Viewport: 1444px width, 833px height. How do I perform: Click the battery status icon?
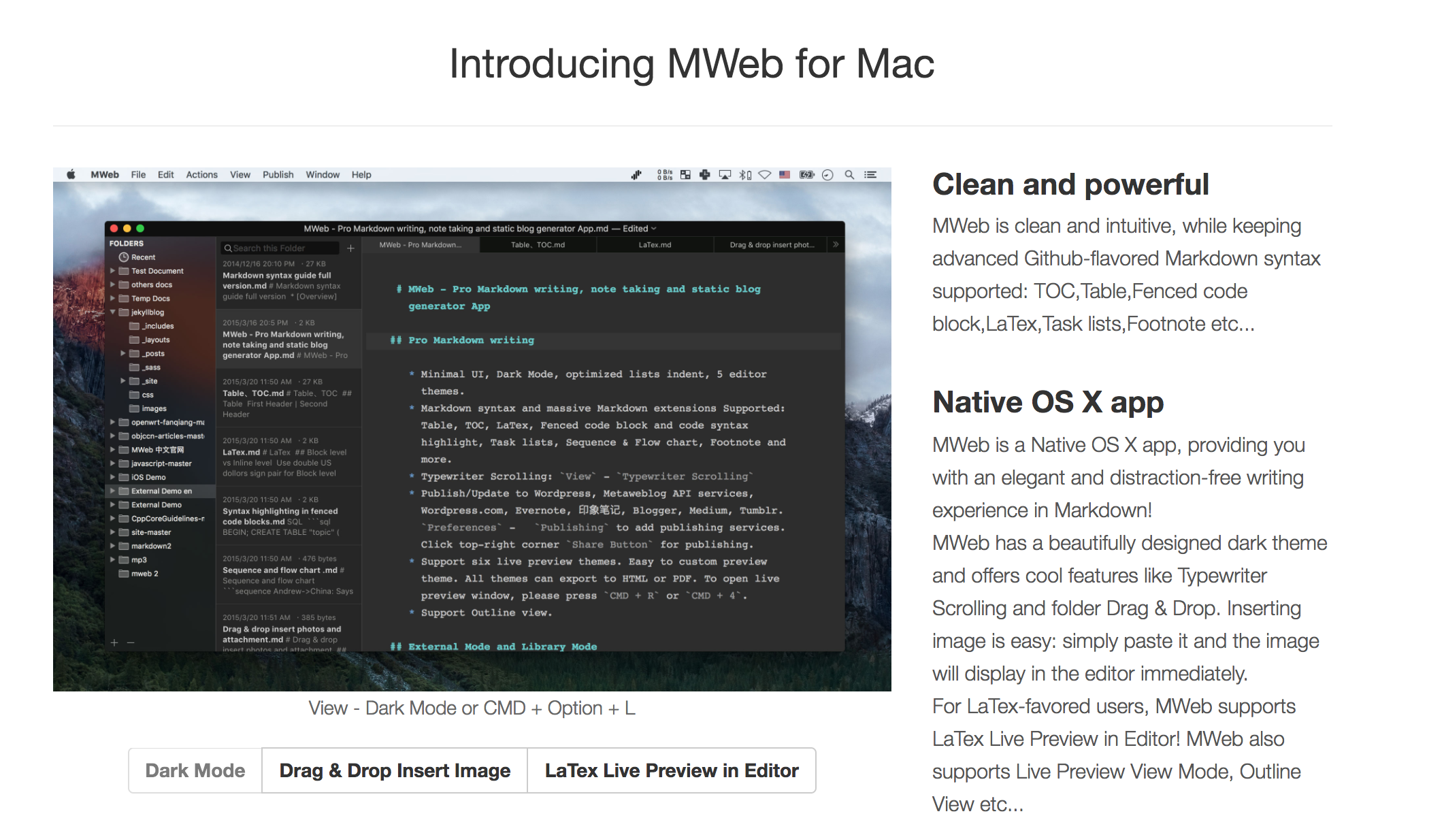(806, 175)
